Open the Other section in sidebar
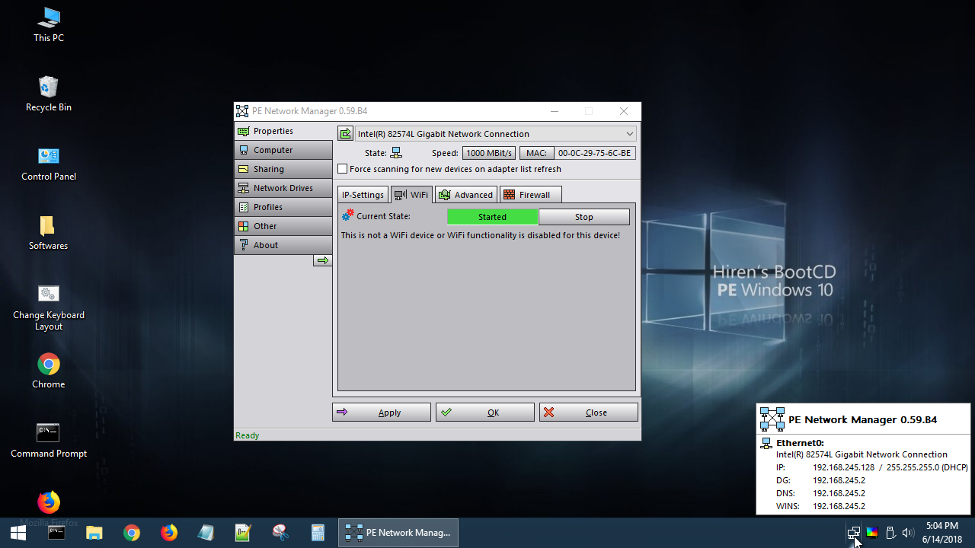 click(283, 226)
